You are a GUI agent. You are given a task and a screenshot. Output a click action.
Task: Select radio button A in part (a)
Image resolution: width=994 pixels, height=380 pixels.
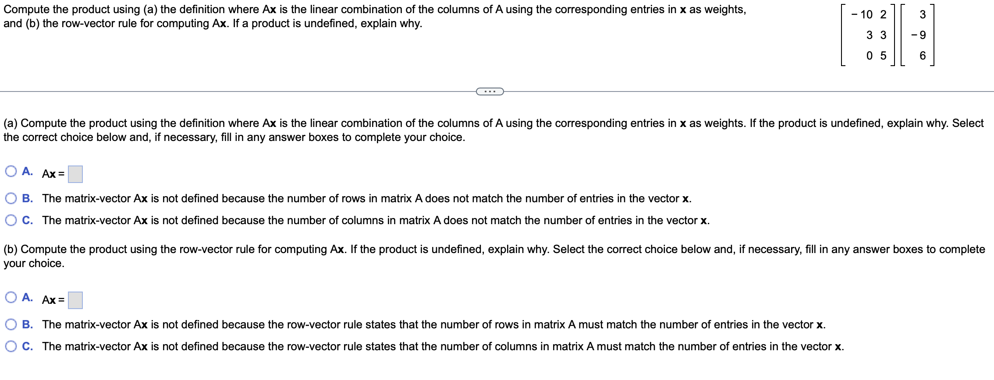pos(11,171)
